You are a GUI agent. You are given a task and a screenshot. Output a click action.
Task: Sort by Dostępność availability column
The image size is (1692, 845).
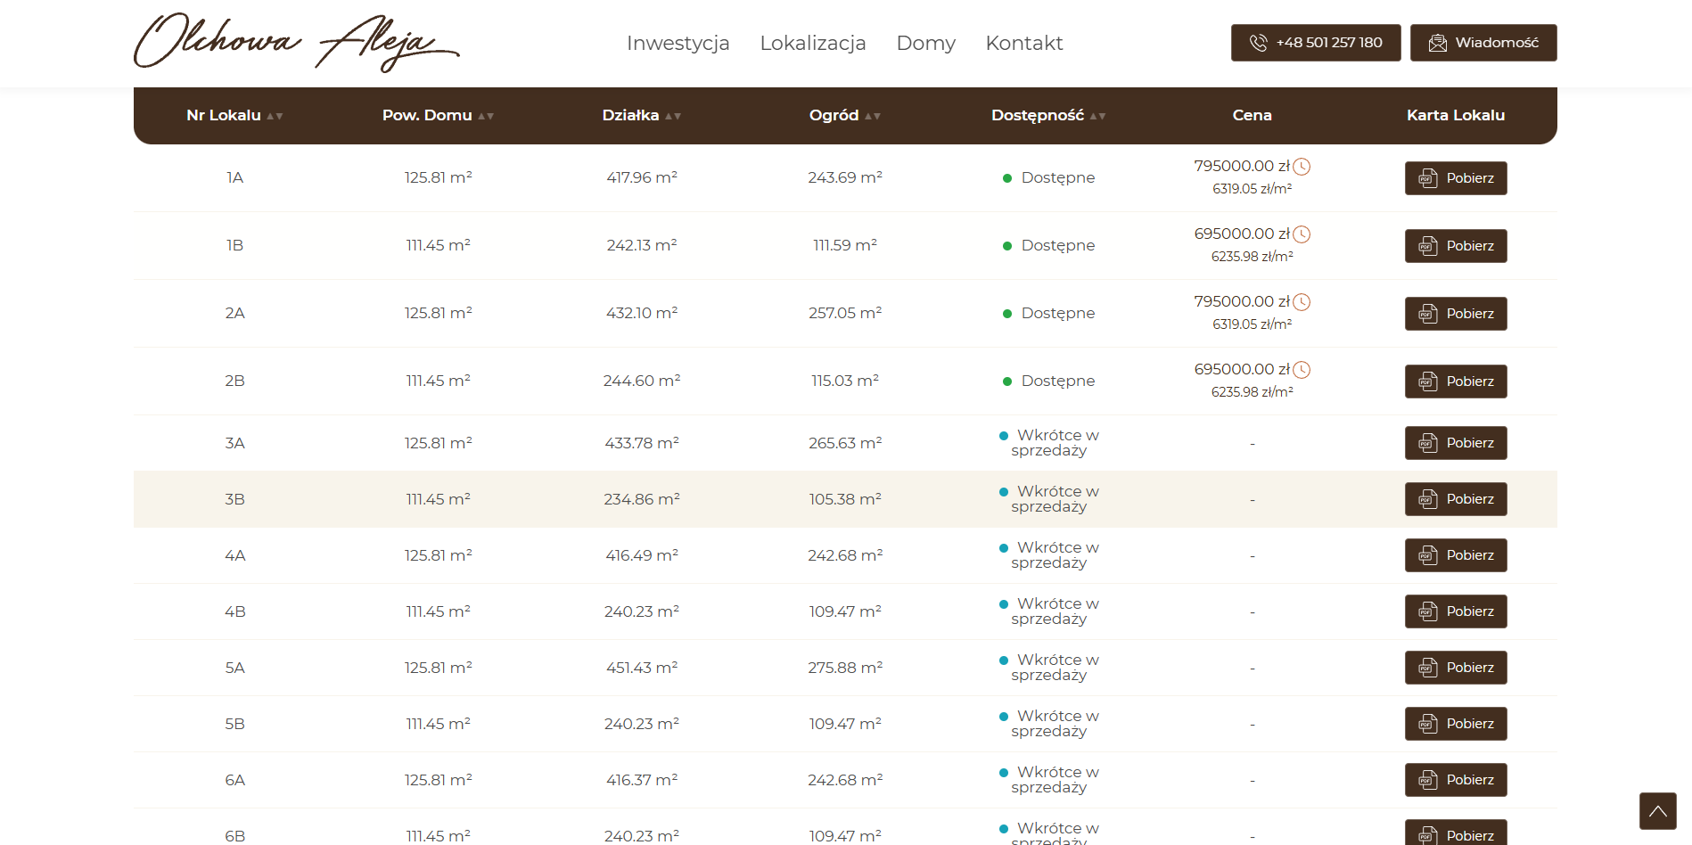[x=1048, y=115]
